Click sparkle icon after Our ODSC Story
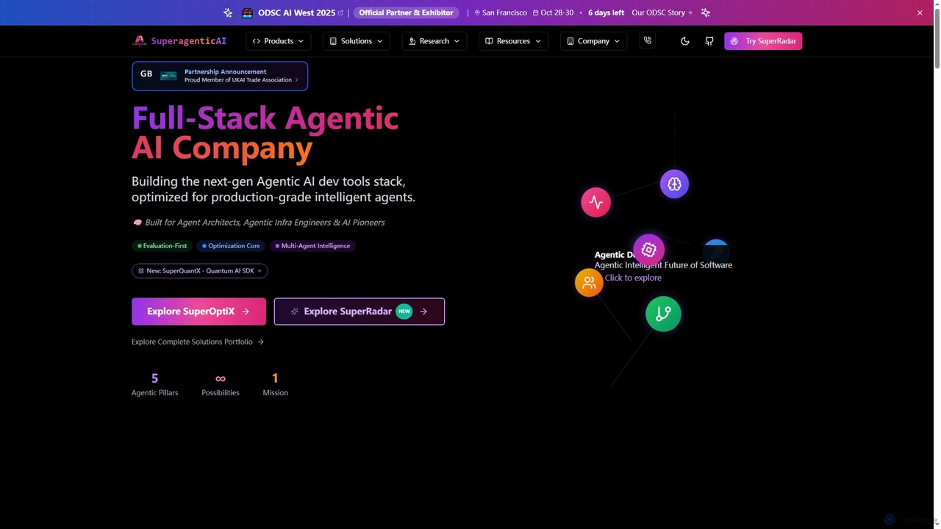Image resolution: width=941 pixels, height=529 pixels. [x=706, y=12]
